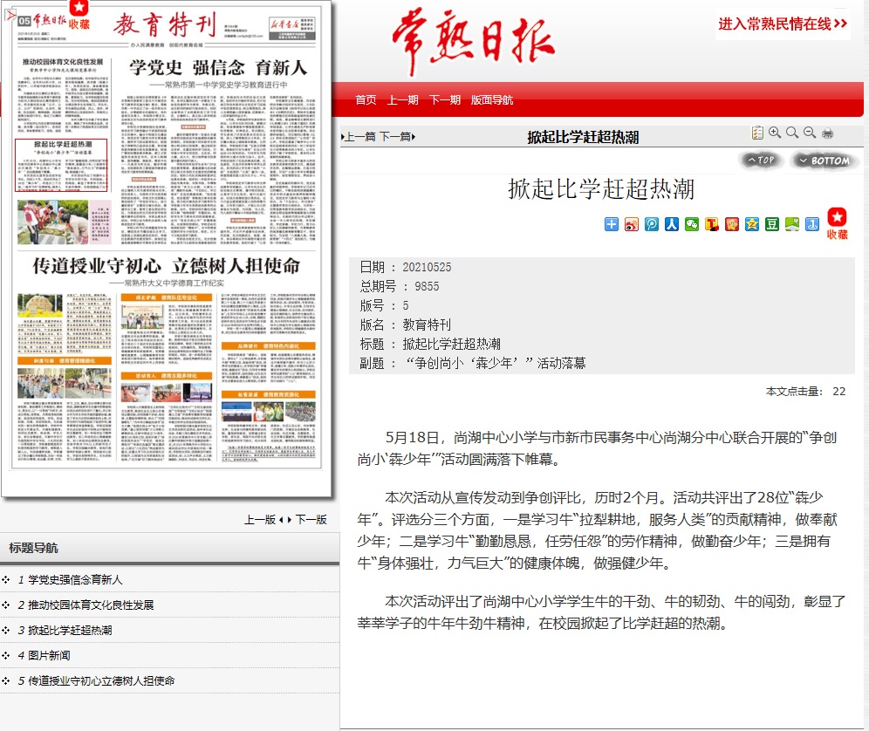Open the 首页 navigation menu item
869x731 pixels.
point(366,100)
